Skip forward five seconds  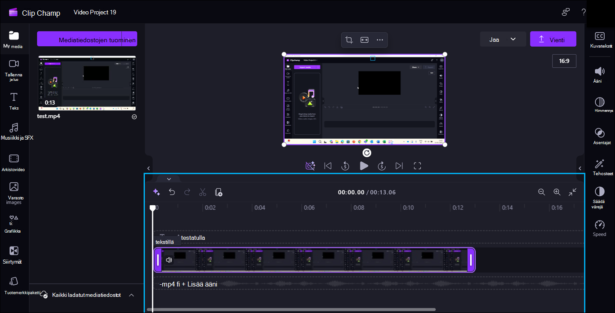(x=382, y=166)
